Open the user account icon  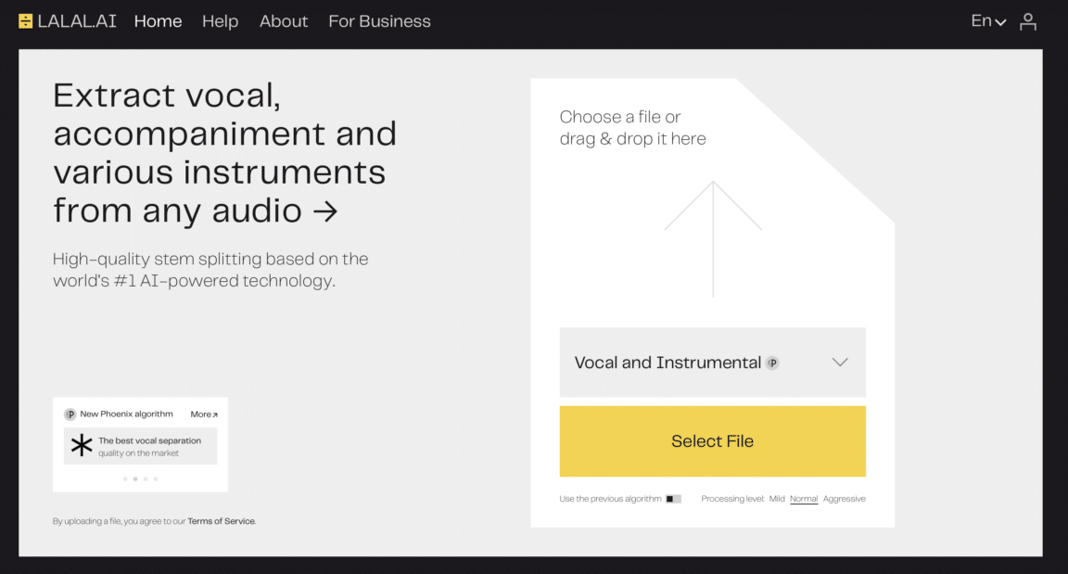click(x=1028, y=20)
